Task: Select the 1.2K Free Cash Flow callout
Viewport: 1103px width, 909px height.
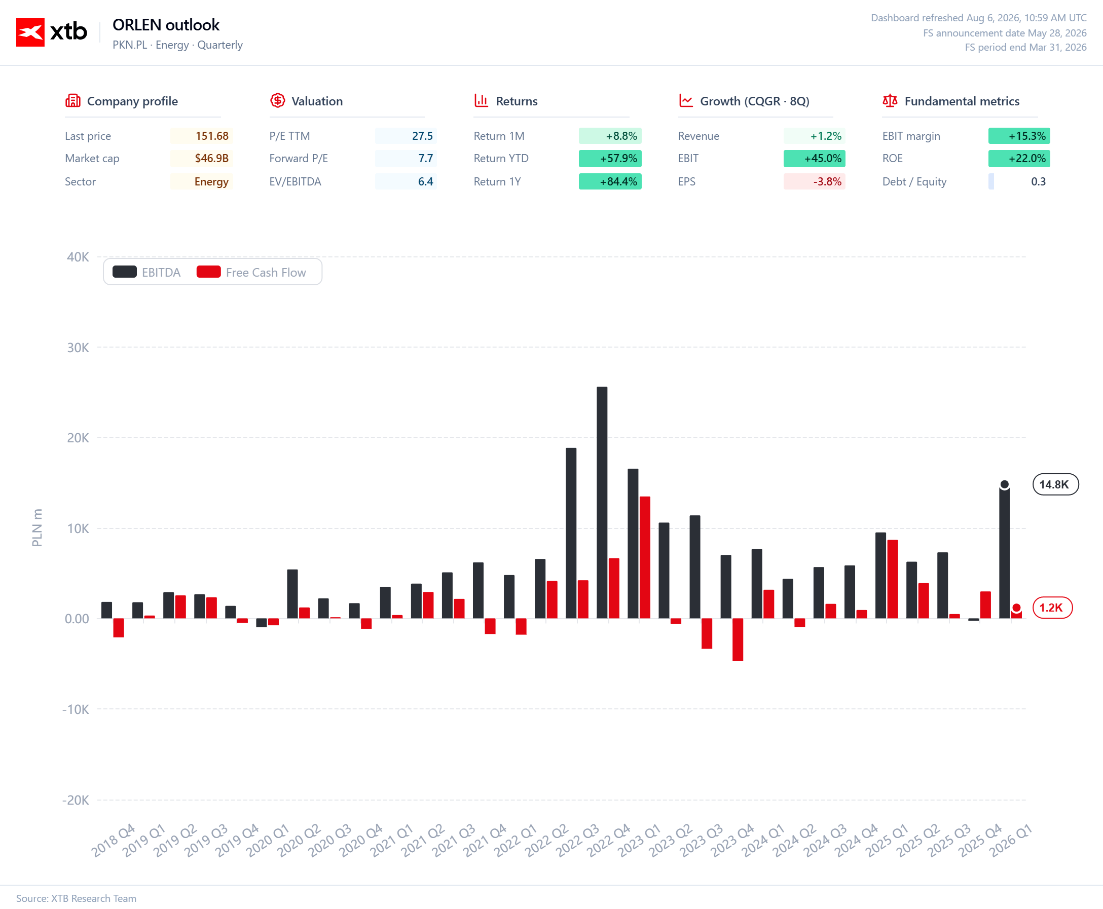Action: 1052,608
